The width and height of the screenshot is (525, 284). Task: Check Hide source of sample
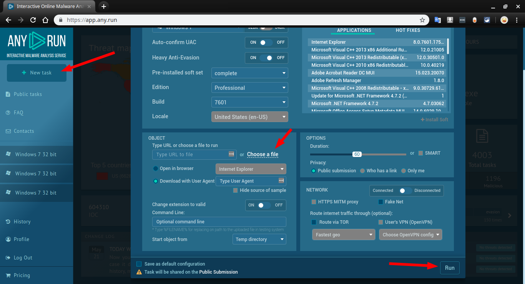click(235, 190)
